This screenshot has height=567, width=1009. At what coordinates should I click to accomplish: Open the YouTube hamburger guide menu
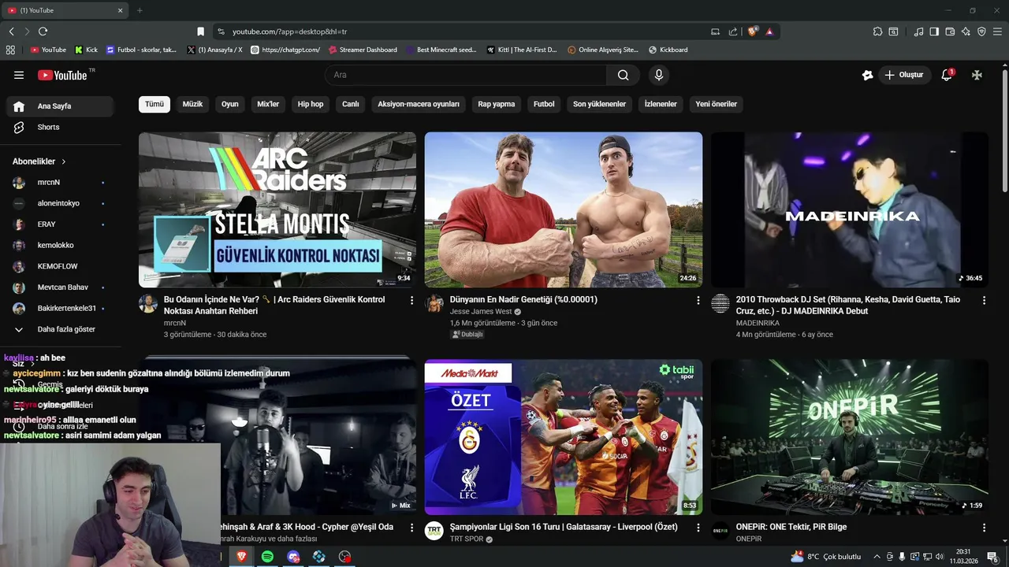point(19,75)
